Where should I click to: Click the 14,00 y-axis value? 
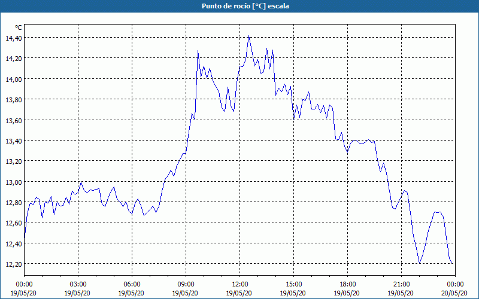(x=13, y=80)
